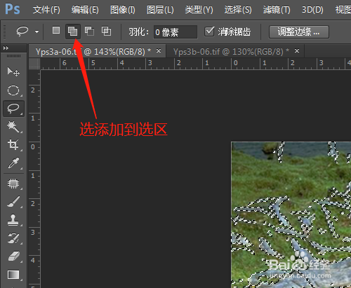351x288 pixels.
Task: Click the grass photo on the canvas
Action: [x=291, y=214]
